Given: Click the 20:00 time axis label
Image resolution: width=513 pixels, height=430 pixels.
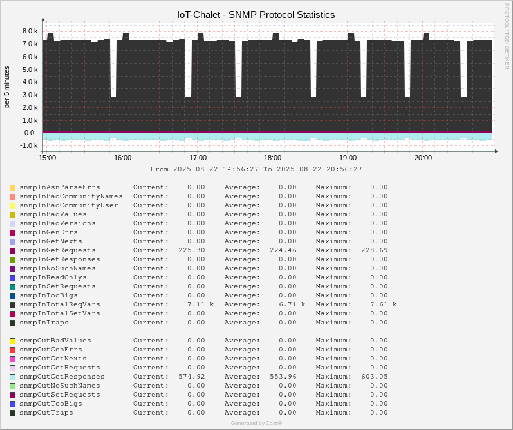Looking at the screenshot, I should [x=423, y=158].
